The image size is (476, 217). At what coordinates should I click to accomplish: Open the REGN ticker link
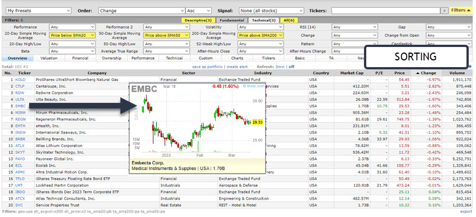(20, 120)
